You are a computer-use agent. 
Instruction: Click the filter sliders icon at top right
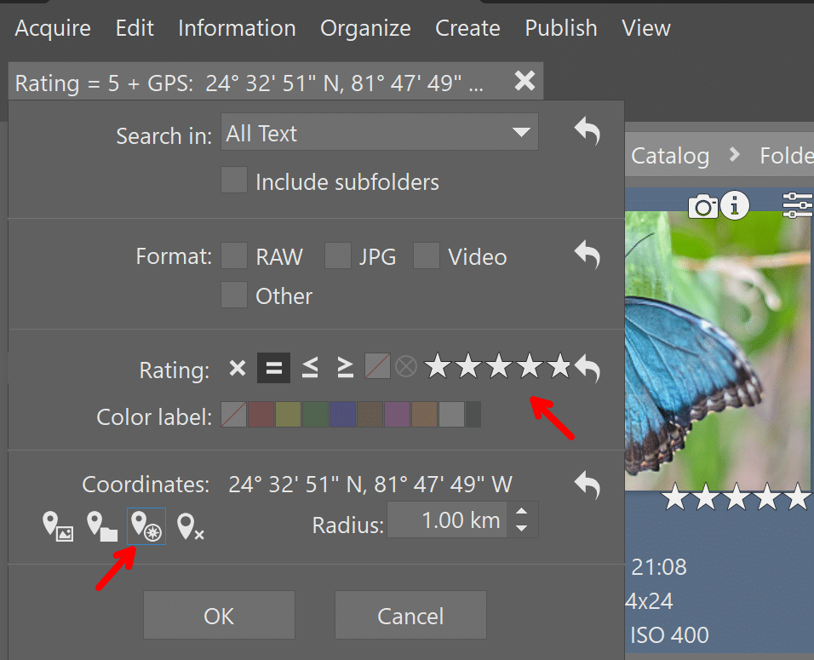click(x=797, y=204)
